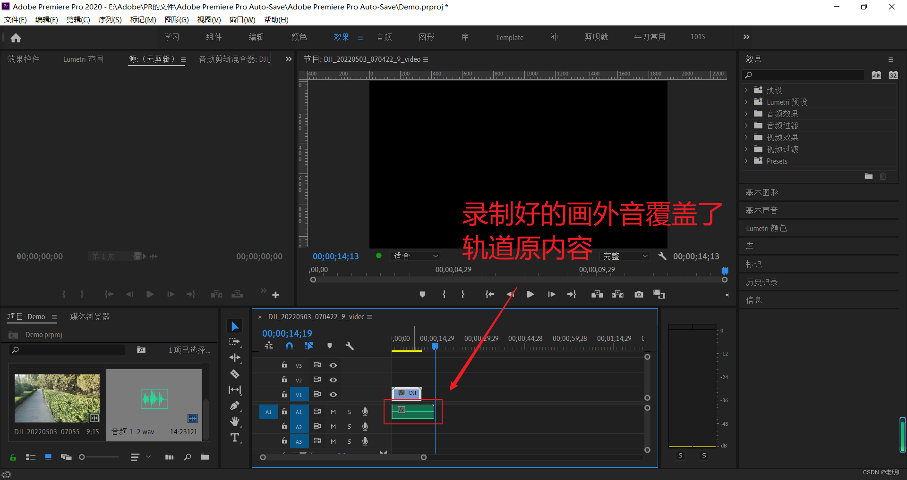Click Add Marker in program monitor
The width and height of the screenshot is (907, 480).
tap(422, 294)
